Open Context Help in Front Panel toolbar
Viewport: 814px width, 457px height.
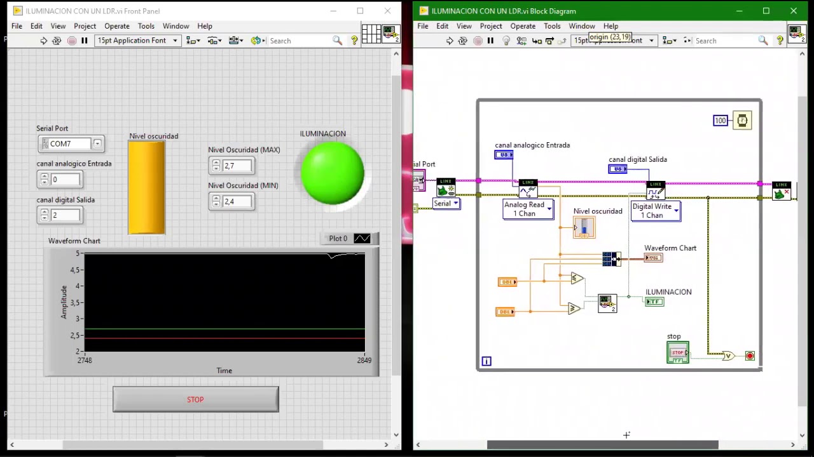(354, 41)
